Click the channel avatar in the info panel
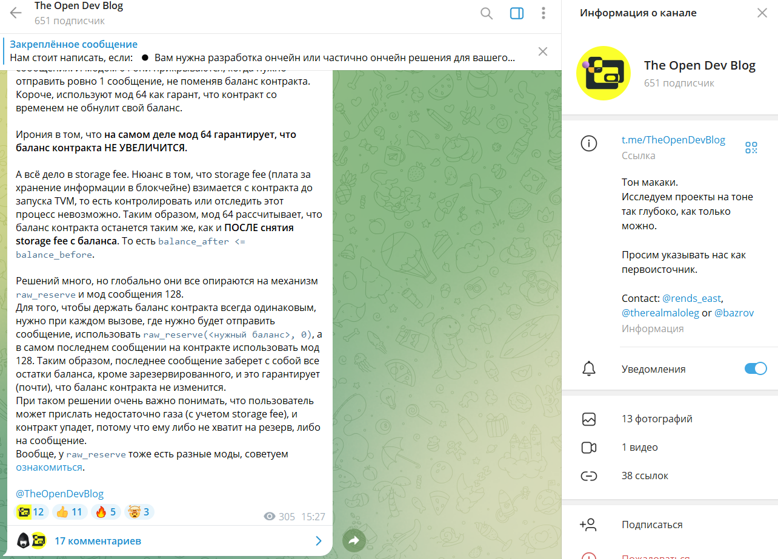Image resolution: width=778 pixels, height=559 pixels. pos(604,73)
